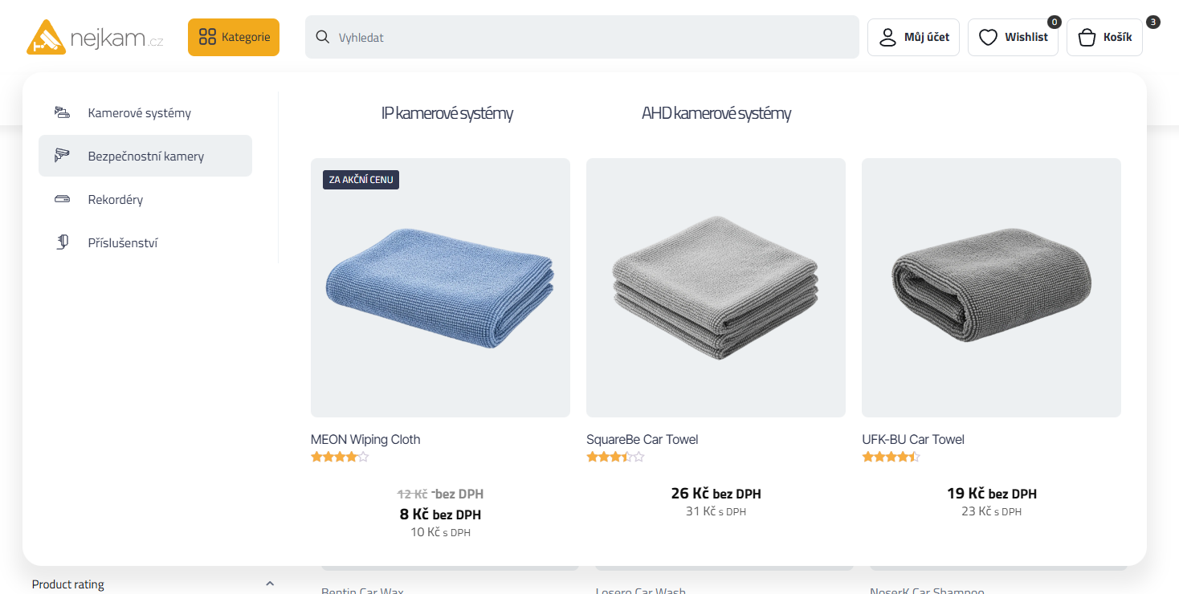Open the Kategorie menu button

click(234, 37)
